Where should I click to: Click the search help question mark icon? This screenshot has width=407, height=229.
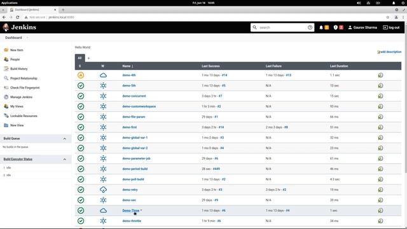pos(310,27)
